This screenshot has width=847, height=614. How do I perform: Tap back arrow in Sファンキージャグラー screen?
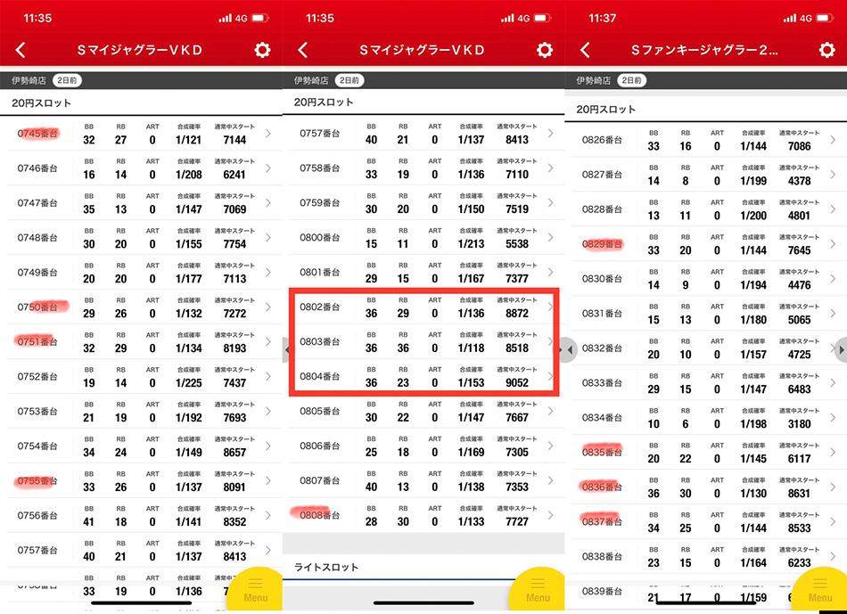(x=585, y=50)
